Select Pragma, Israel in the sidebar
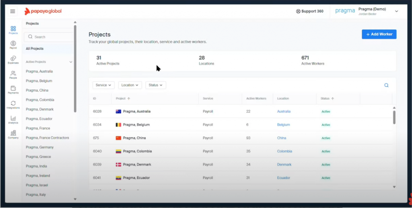412x208 pixels. (37, 185)
